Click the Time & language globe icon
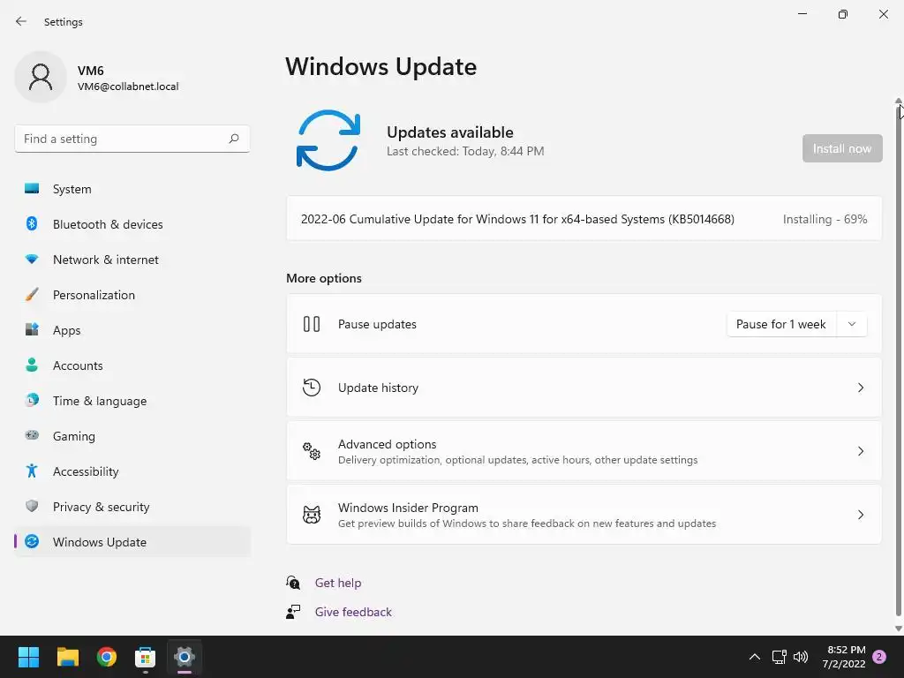Image resolution: width=904 pixels, height=678 pixels. pos(32,400)
